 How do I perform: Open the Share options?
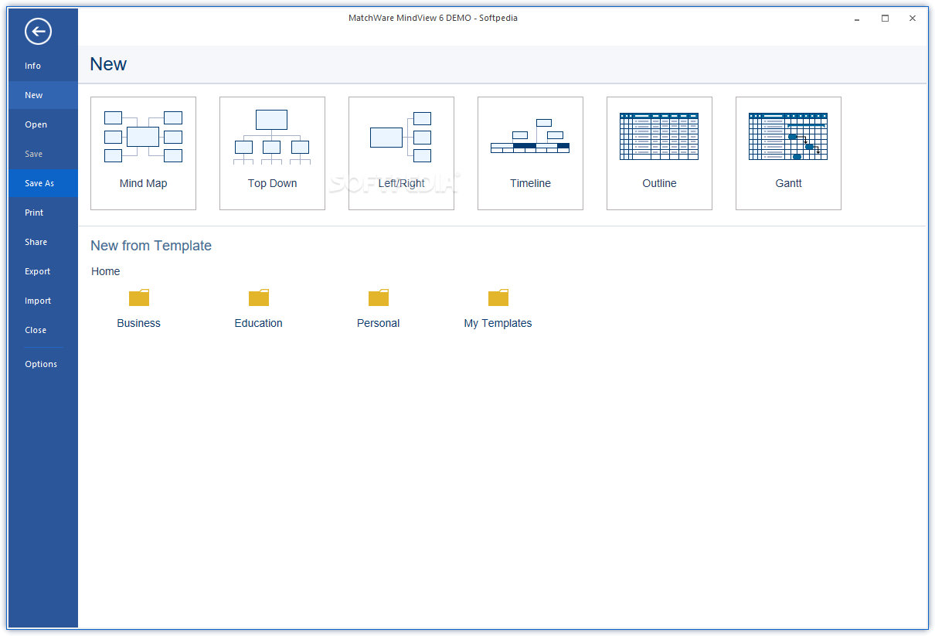43,242
